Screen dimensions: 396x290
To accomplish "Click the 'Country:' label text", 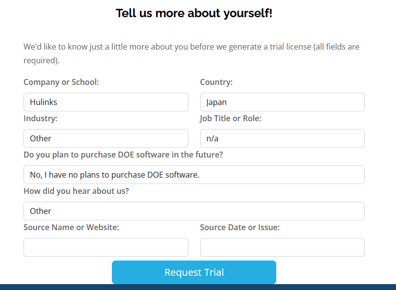I will click(x=216, y=82).
